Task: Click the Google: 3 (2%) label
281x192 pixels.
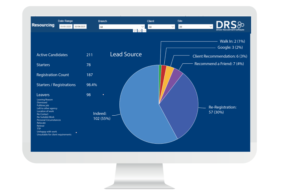Action: pyautogui.click(x=230, y=47)
